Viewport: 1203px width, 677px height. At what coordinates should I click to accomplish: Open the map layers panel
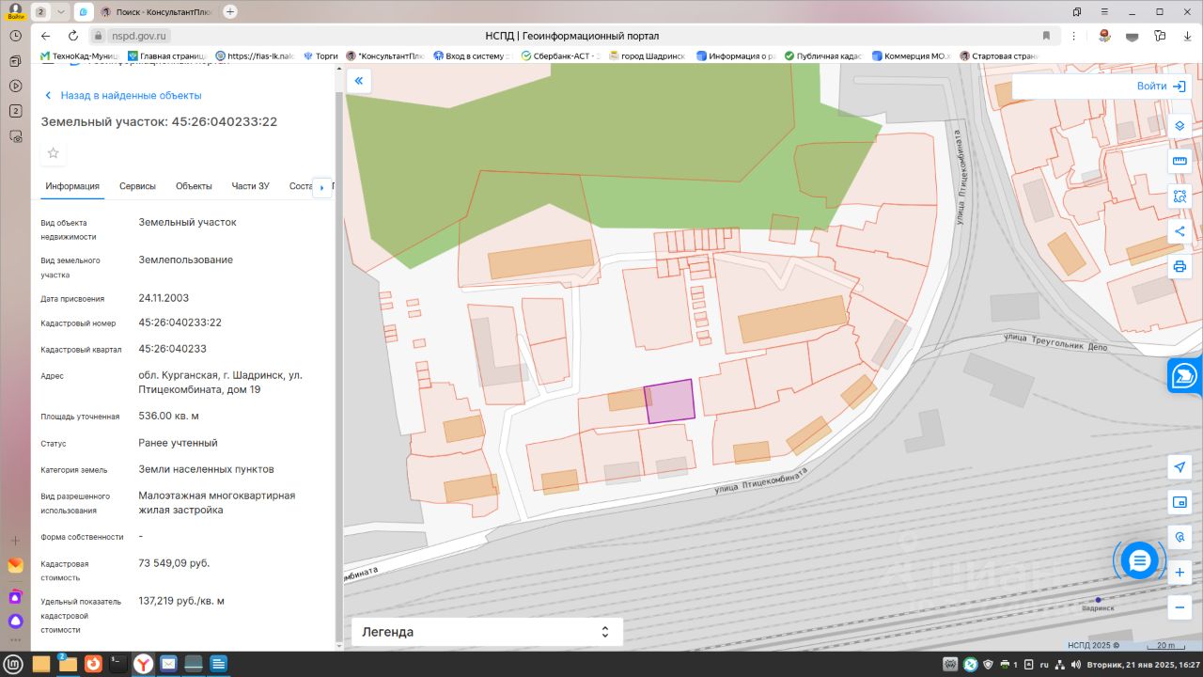pyautogui.click(x=1180, y=126)
